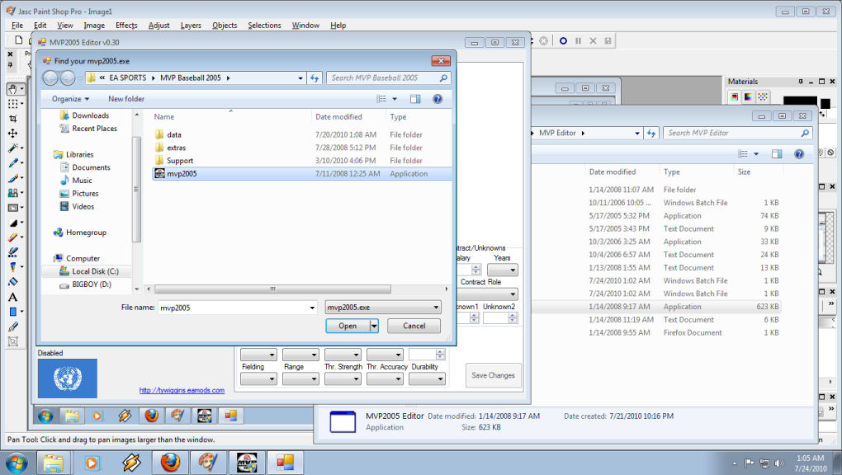Select the Move four-arrow tool
Viewport: 842px width, 475px height.
tap(12, 133)
